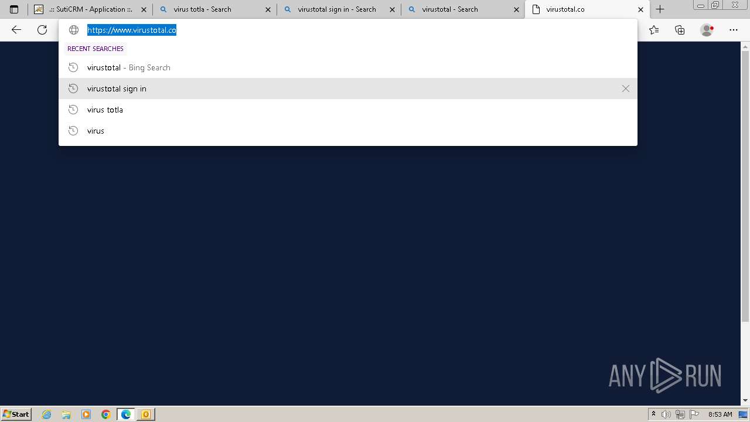Select 'virus' recent search
Screen dimensions: 750x422
[x=348, y=131]
